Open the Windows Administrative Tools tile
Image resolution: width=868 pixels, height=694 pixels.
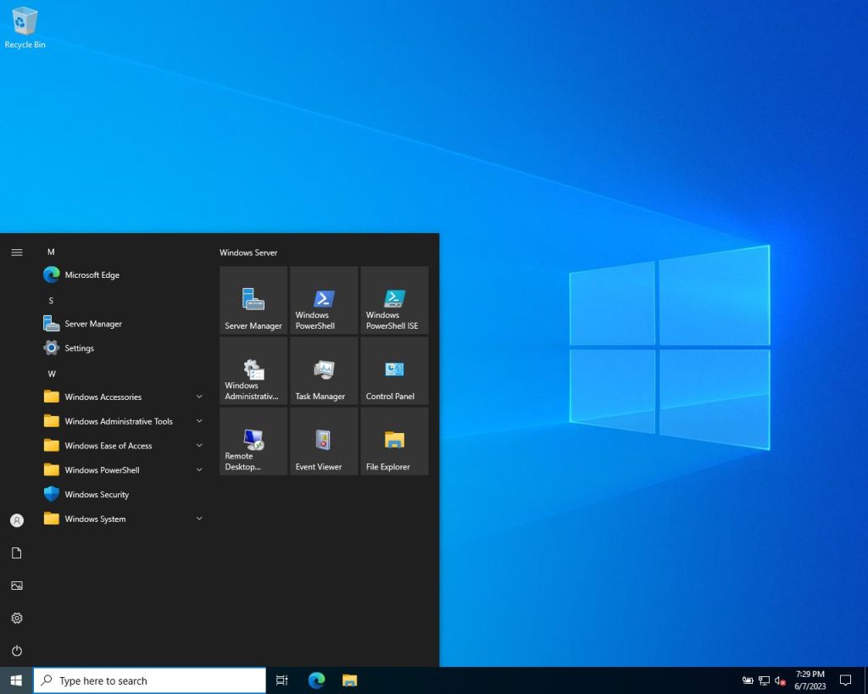[253, 370]
